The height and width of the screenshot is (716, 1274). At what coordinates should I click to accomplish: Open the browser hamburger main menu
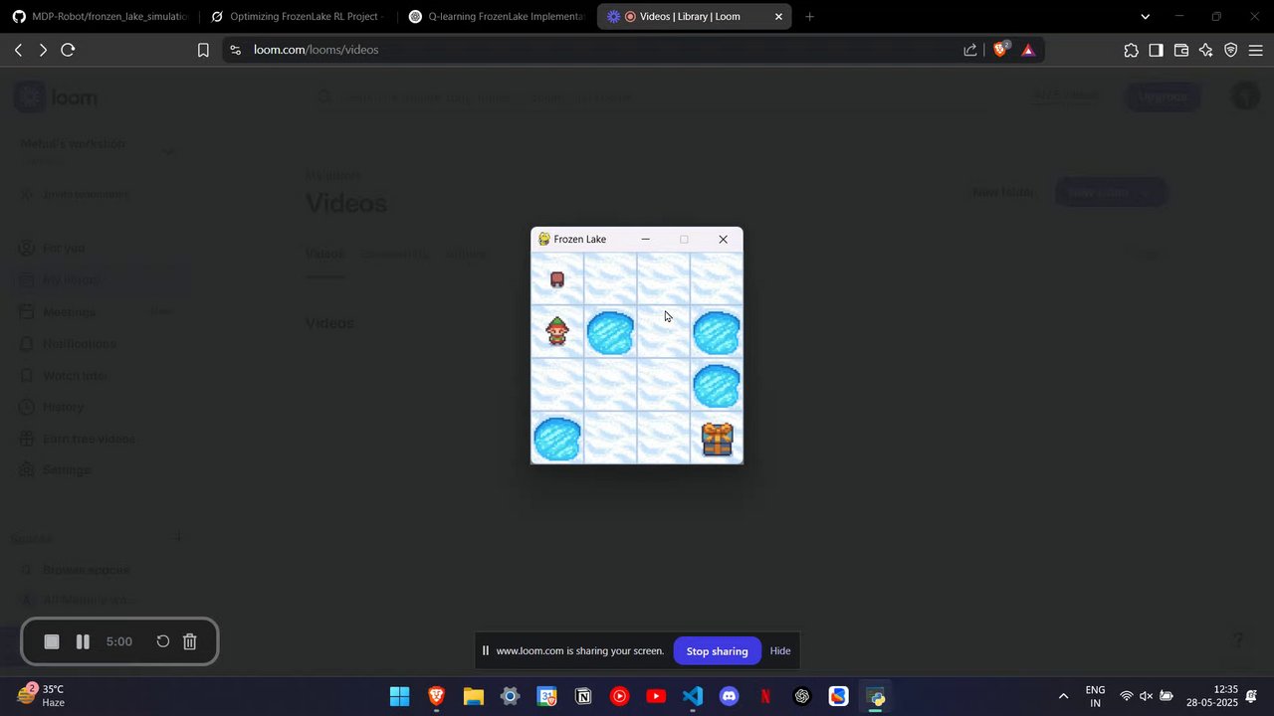point(1256,50)
